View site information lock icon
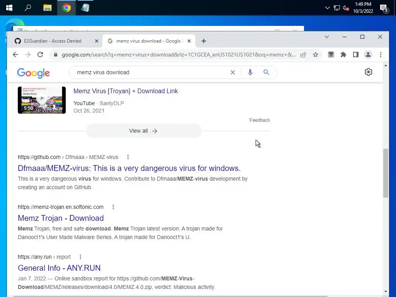The height and width of the screenshot is (297, 396). 56,55
